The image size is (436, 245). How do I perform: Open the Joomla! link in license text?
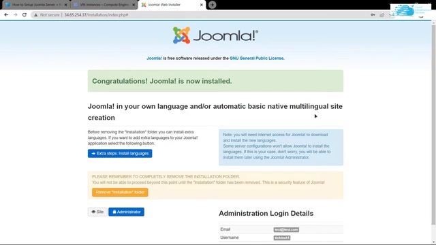tap(155, 59)
